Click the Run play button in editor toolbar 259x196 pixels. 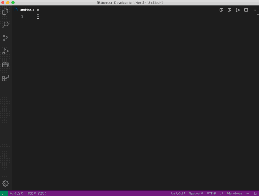(238, 10)
